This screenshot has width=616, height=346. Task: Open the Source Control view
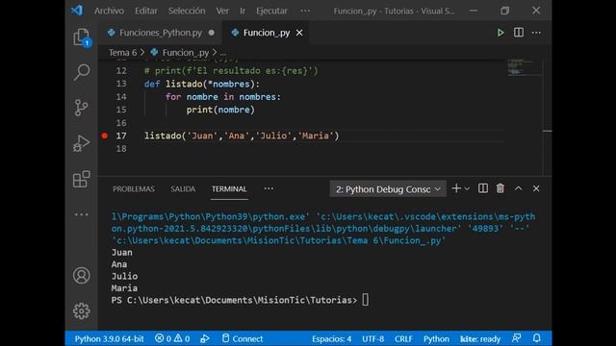click(x=81, y=108)
